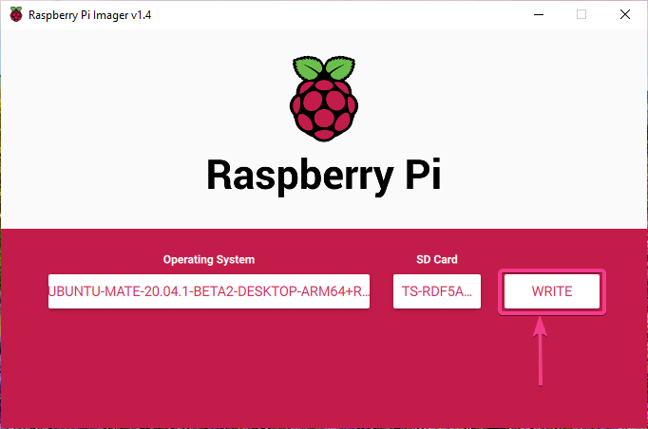This screenshot has height=429, width=648.
Task: Click the Raspberry Pi Imager title bar icon
Action: [16, 14]
